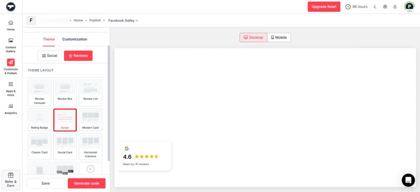Click the Generate code button
This screenshot has width=420, height=192.
click(x=87, y=183)
